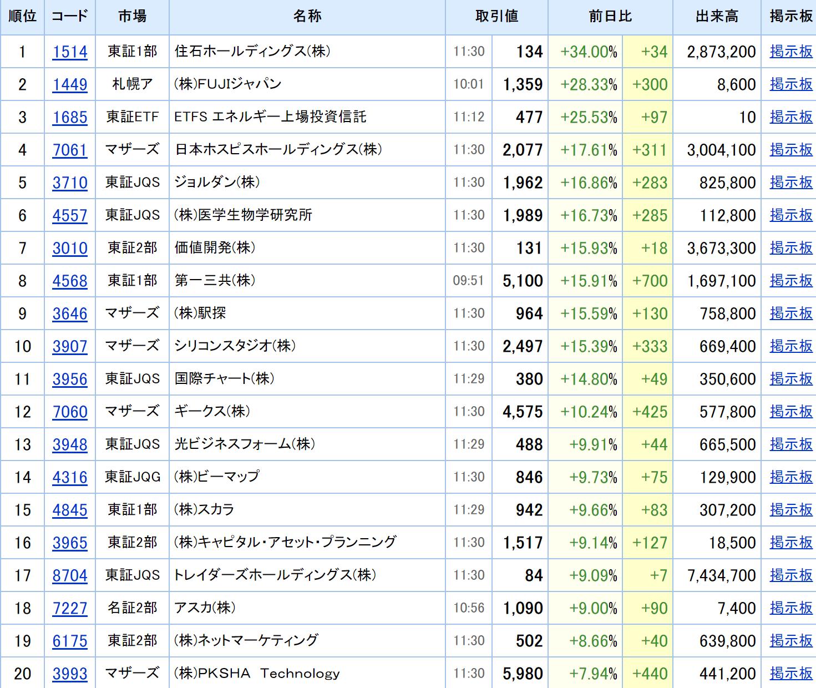Open 掲示板 link for 医学生物学研究所
The image size is (816, 688).
pos(791,215)
